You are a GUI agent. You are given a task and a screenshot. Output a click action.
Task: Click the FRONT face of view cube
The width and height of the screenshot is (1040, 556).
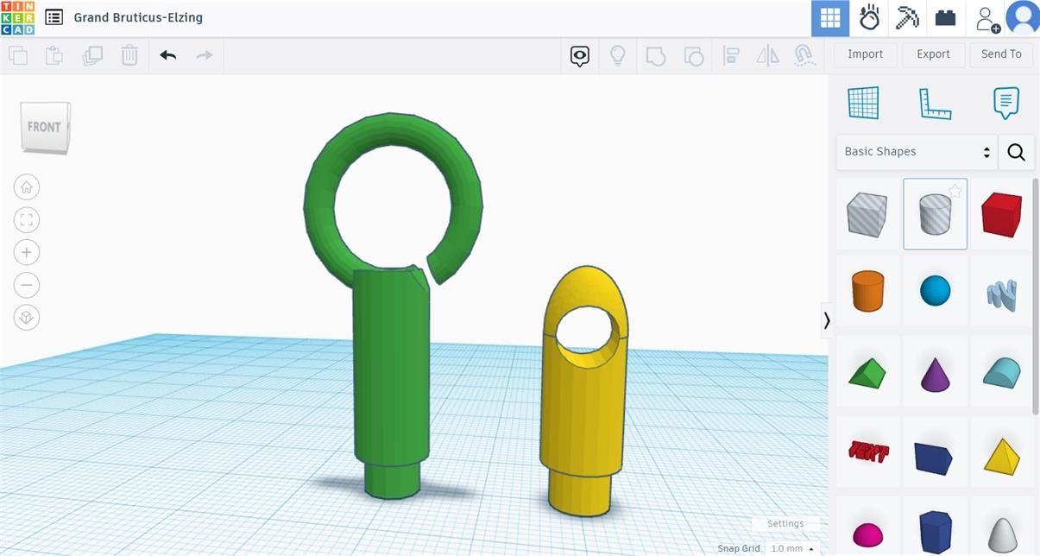tap(44, 127)
